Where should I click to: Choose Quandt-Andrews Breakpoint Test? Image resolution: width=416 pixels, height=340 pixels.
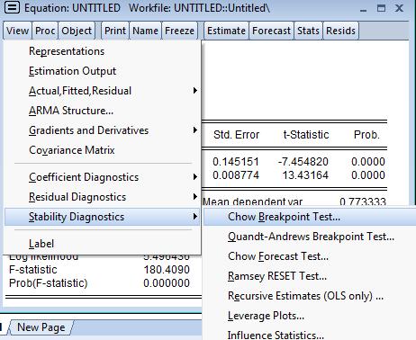[x=310, y=237]
